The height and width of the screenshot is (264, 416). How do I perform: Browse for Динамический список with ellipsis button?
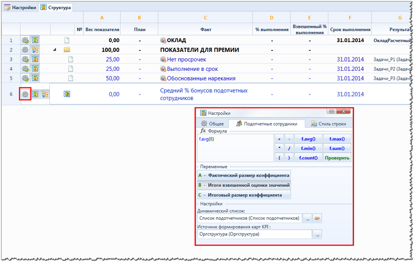coord(307,219)
